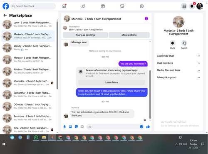
Task: Expand the Privacy & support section
Action: coord(178,77)
